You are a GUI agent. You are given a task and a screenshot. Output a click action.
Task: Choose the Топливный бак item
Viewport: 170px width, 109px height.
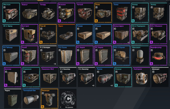pyautogui.click(x=31, y=99)
